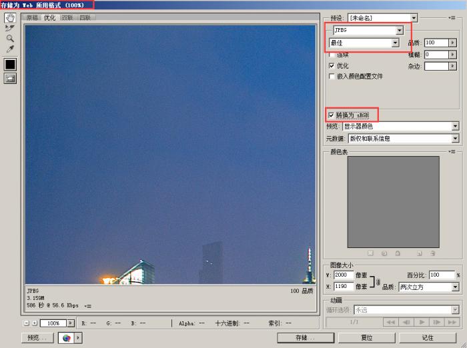Click the new color icon under color table
467x348 pixels.
(x=420, y=253)
